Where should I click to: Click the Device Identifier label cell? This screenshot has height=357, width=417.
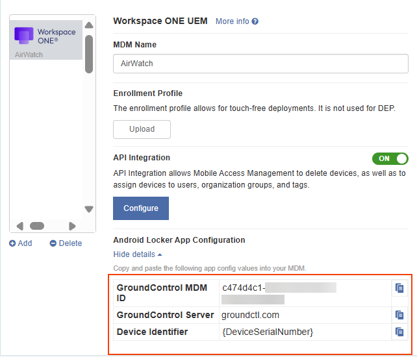(x=166, y=332)
